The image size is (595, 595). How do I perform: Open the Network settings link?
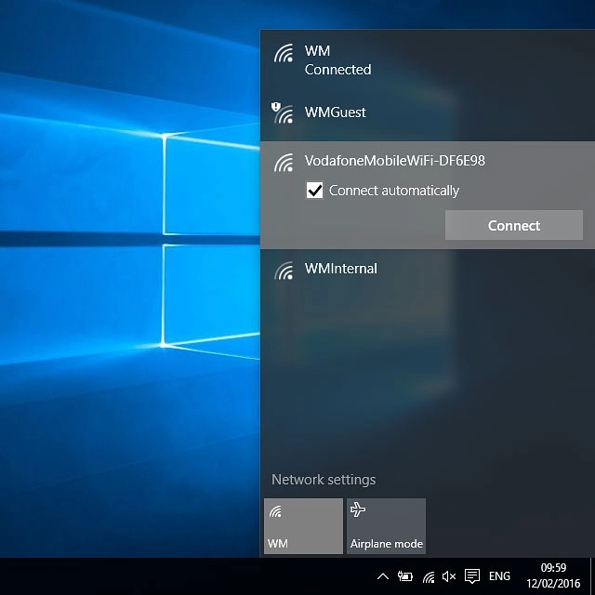(x=324, y=480)
